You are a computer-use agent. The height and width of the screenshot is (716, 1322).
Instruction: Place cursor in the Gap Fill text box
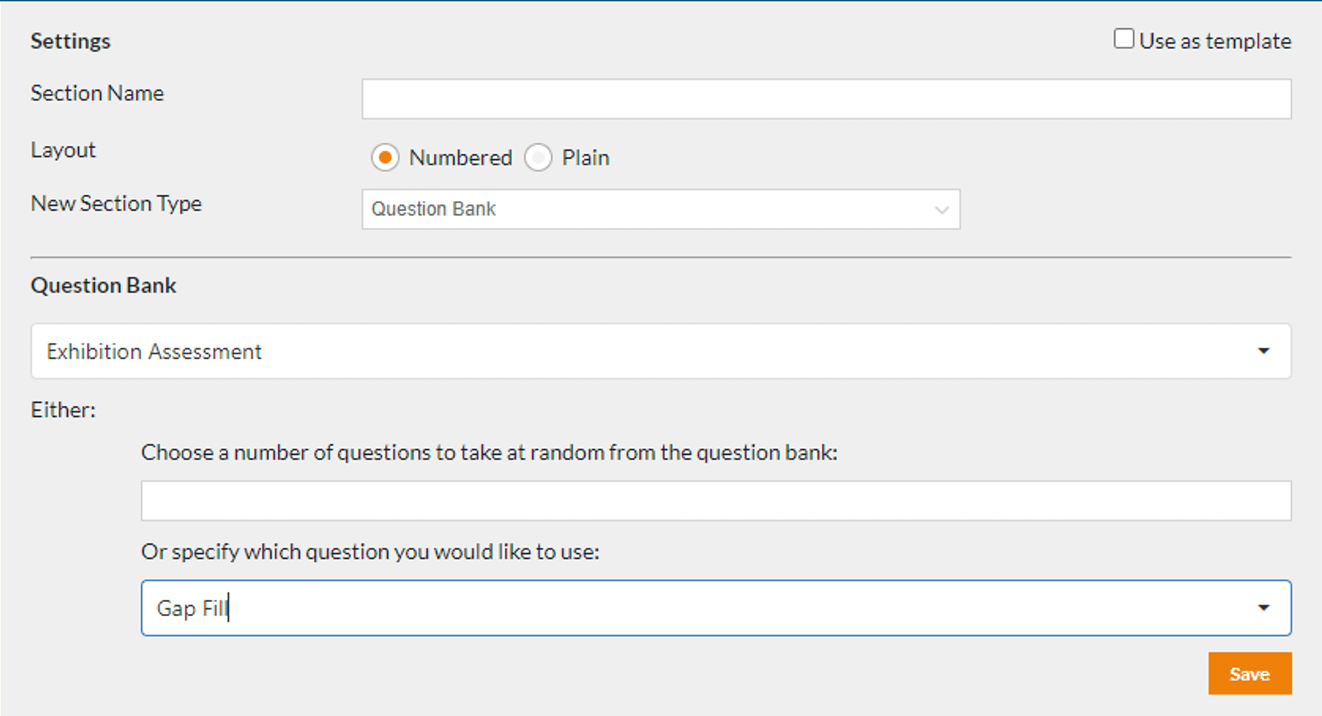coord(522,608)
